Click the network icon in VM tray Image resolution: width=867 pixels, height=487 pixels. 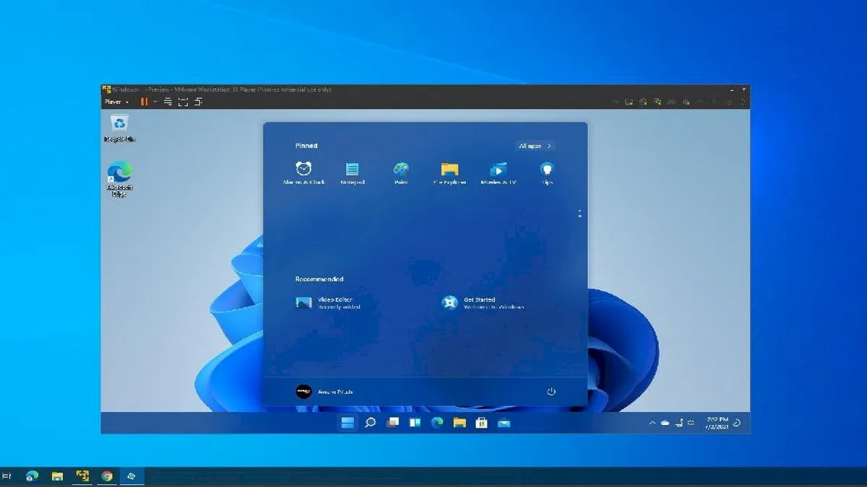tap(679, 423)
